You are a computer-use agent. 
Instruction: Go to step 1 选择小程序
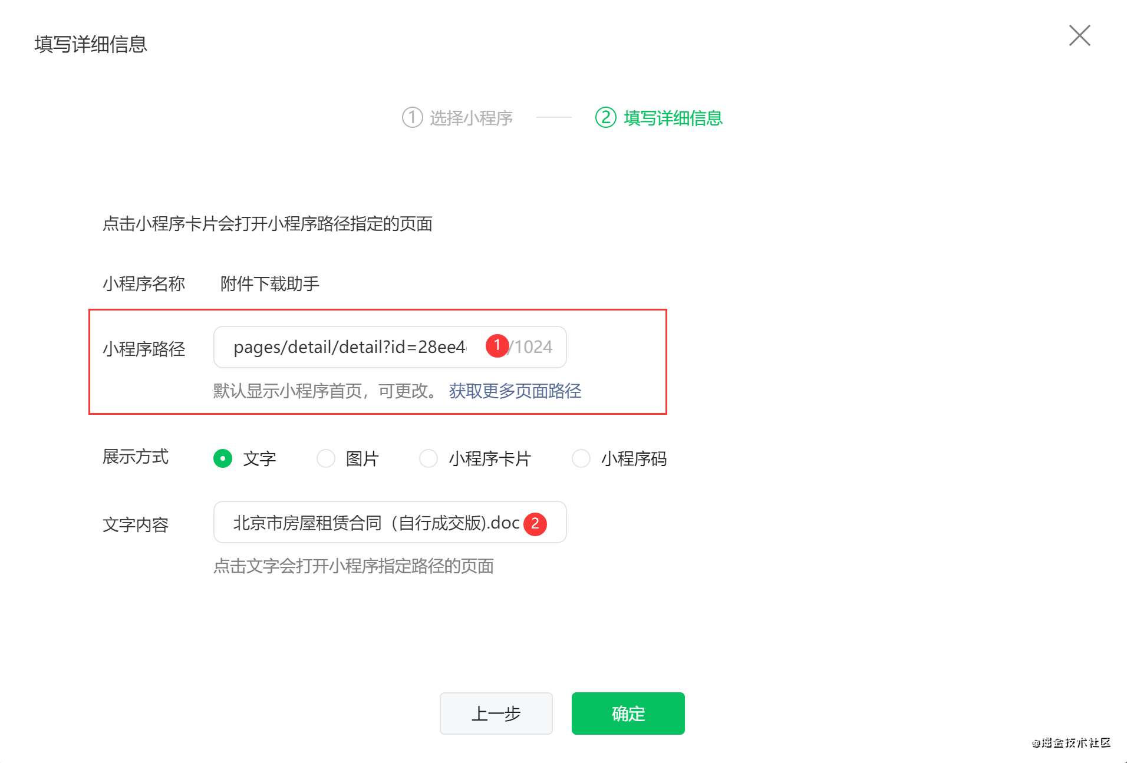(457, 118)
